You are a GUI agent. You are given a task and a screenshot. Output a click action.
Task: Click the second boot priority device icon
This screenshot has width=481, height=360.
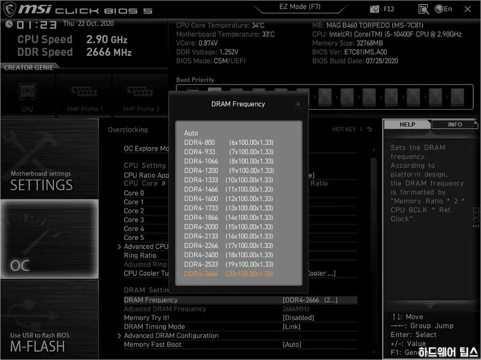214,90
